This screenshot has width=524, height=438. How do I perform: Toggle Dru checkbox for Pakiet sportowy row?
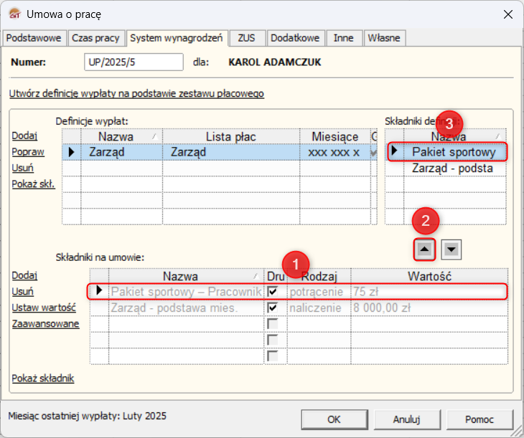point(273,292)
